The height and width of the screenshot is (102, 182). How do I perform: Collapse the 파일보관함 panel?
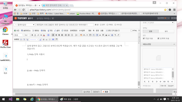tap(174, 44)
